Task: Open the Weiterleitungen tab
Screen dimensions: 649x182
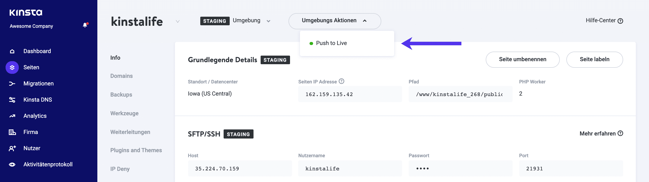Action: pyautogui.click(x=130, y=132)
